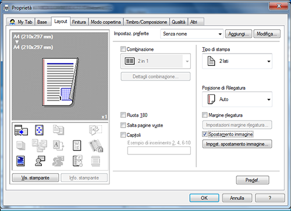Click the greyed letter A page icon

(58, 146)
